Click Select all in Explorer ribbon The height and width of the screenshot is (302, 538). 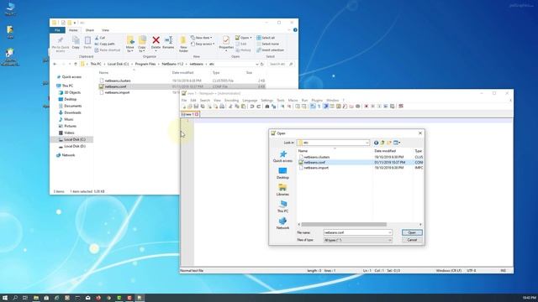click(266, 38)
